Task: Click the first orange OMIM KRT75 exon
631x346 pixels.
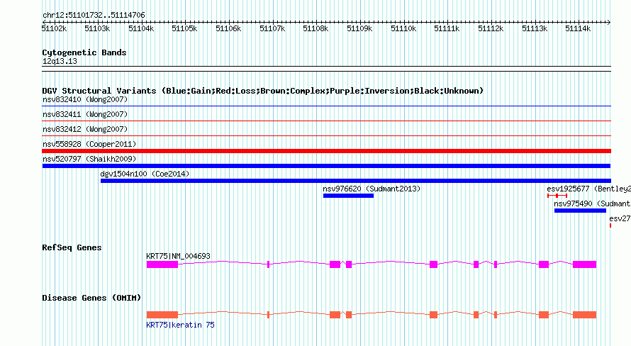Action: click(x=162, y=315)
